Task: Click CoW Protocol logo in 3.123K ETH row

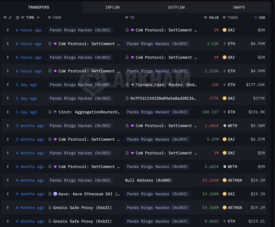Action: [x=55, y=71]
